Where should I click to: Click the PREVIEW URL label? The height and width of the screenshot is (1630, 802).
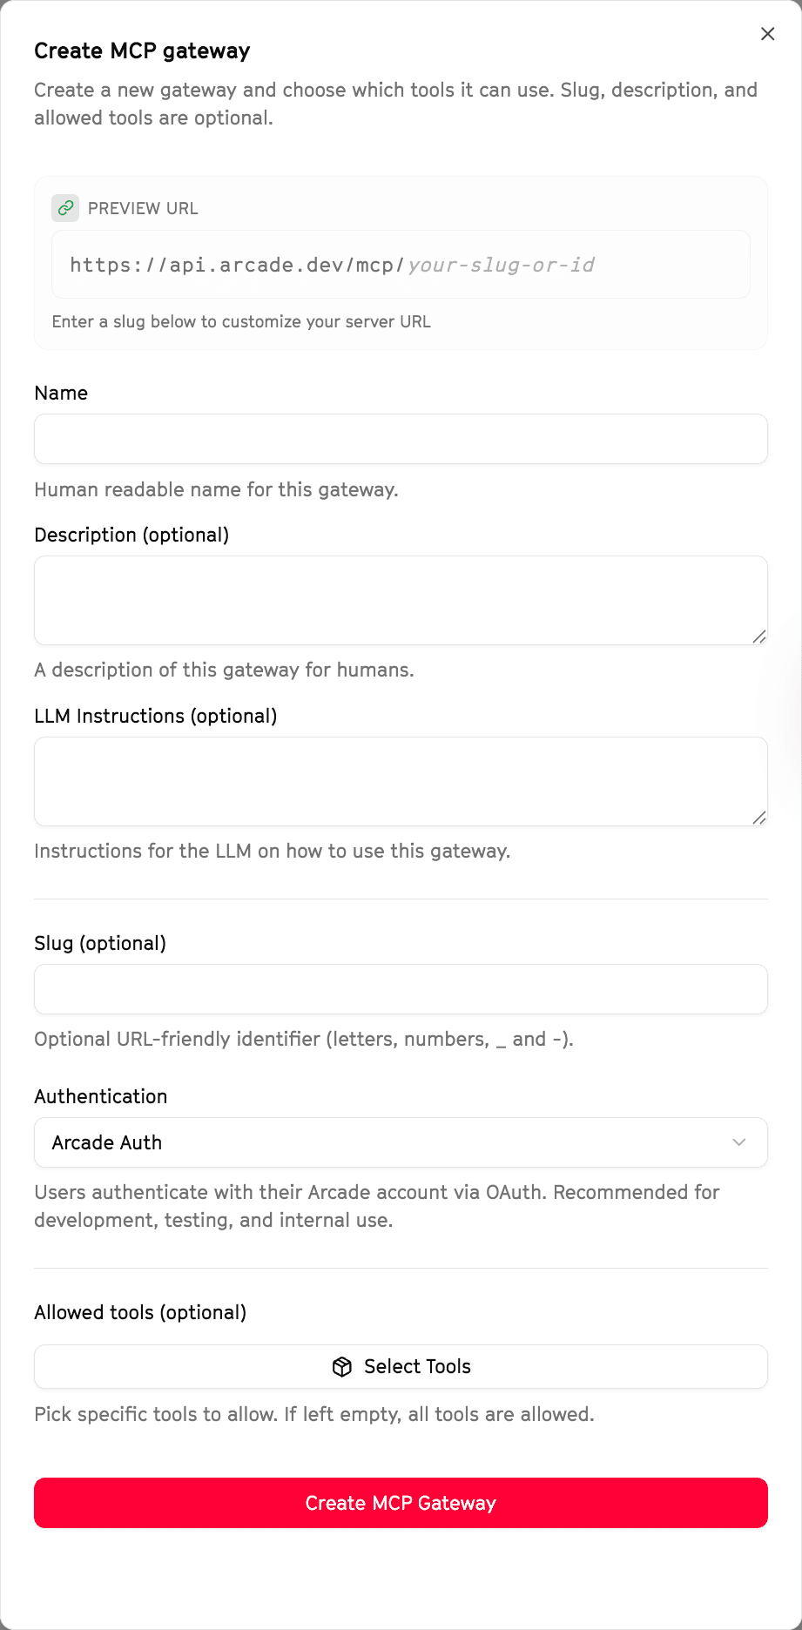tap(143, 208)
